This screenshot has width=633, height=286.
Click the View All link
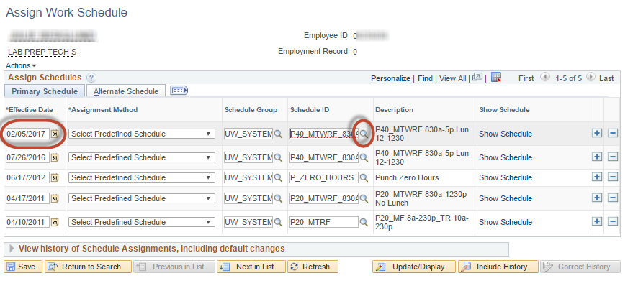pyautogui.click(x=452, y=78)
